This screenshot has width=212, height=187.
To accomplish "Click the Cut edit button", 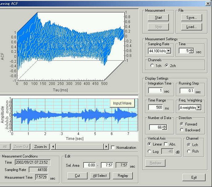I will [77, 175].
